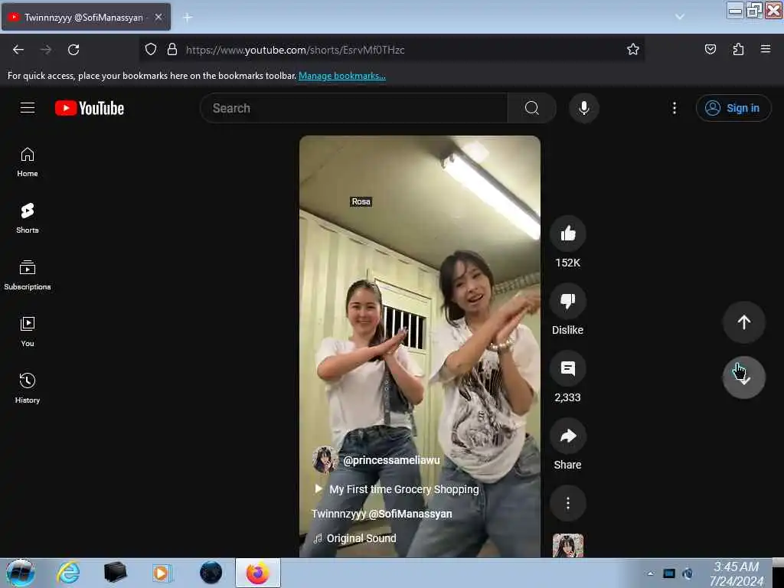Open the Firefox application menu
The height and width of the screenshot is (588, 784).
[x=766, y=49]
